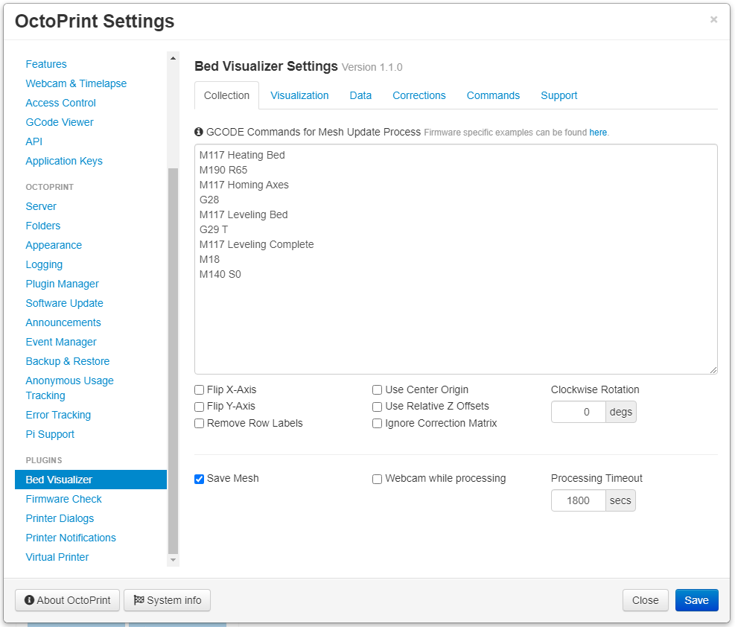Open Plugin Manager
The height and width of the screenshot is (627, 735).
(x=62, y=284)
